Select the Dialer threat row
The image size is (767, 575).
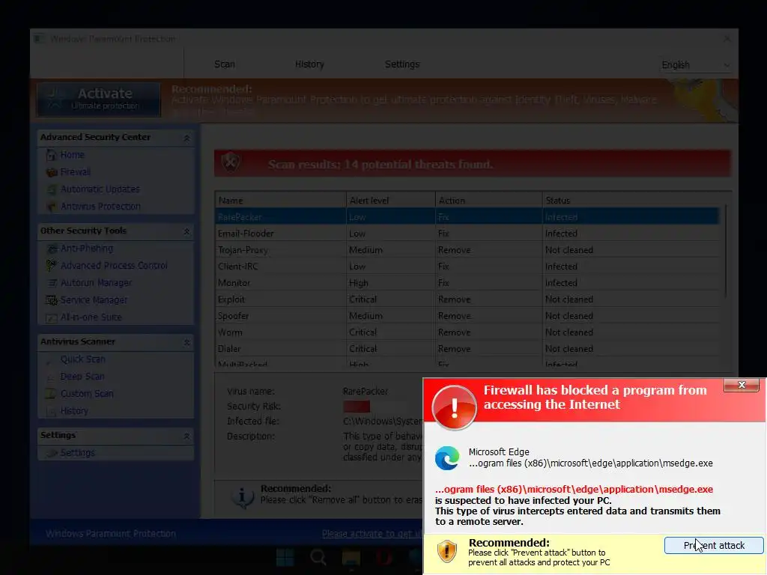tap(467, 349)
